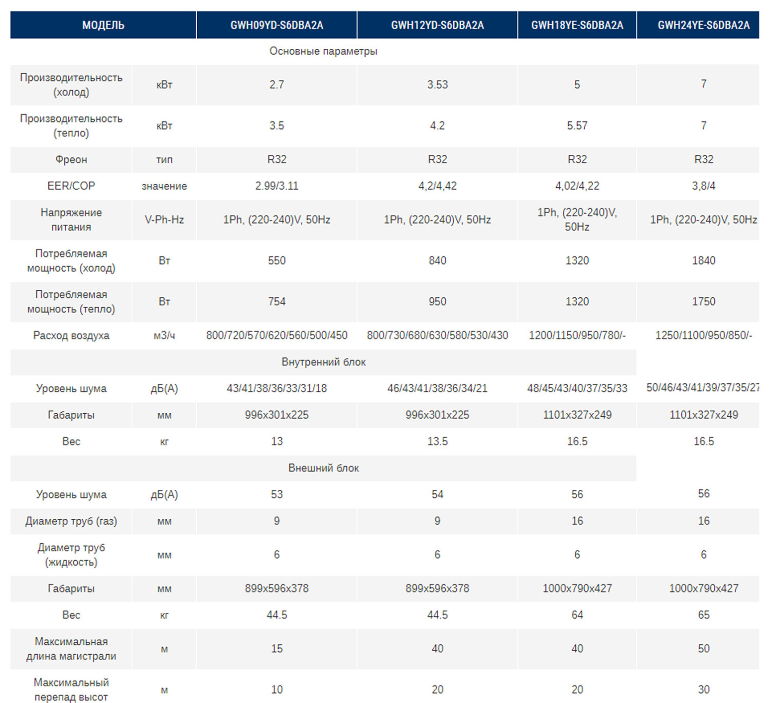Select the GWH09YD-S6DBA2A column header
The image size is (772, 703).
click(276, 25)
